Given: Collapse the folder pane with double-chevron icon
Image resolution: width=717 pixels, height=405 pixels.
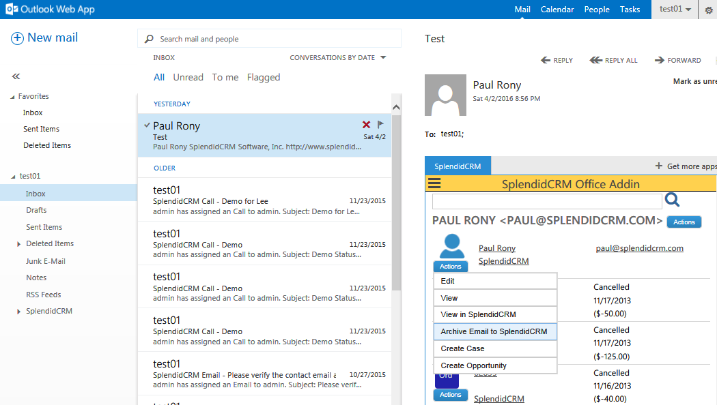Looking at the screenshot, I should [x=16, y=76].
